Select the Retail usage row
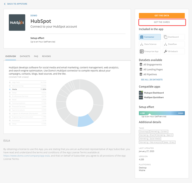 coord(27,100)
